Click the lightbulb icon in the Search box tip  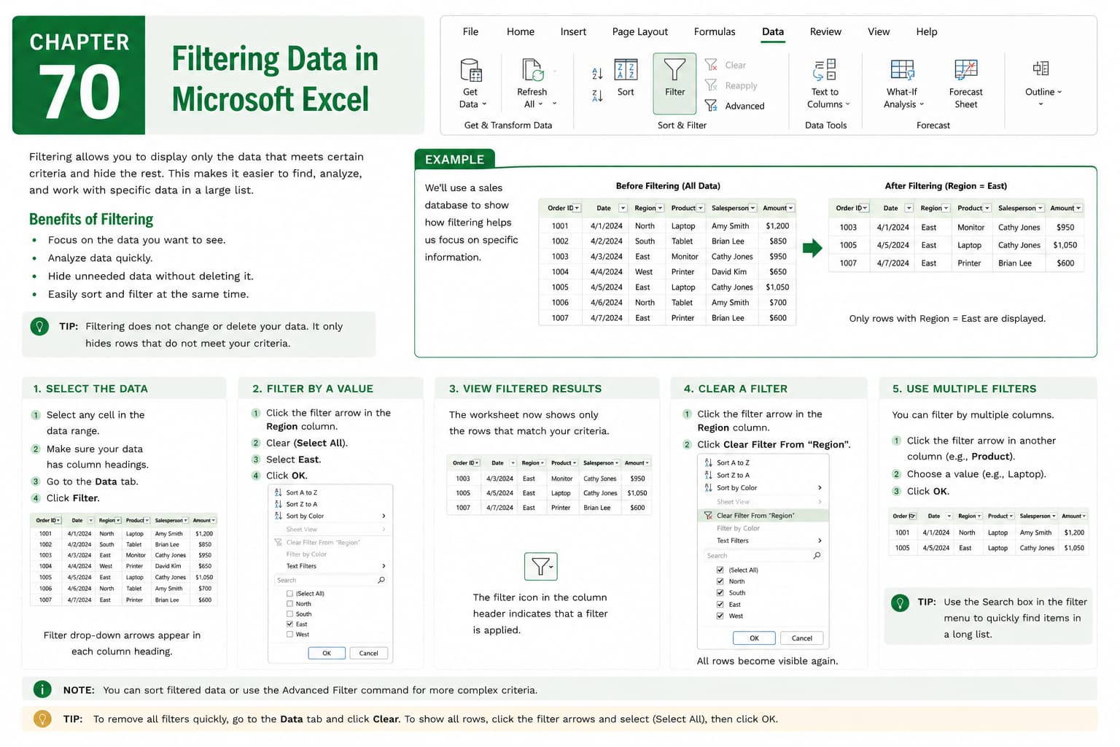(x=901, y=603)
